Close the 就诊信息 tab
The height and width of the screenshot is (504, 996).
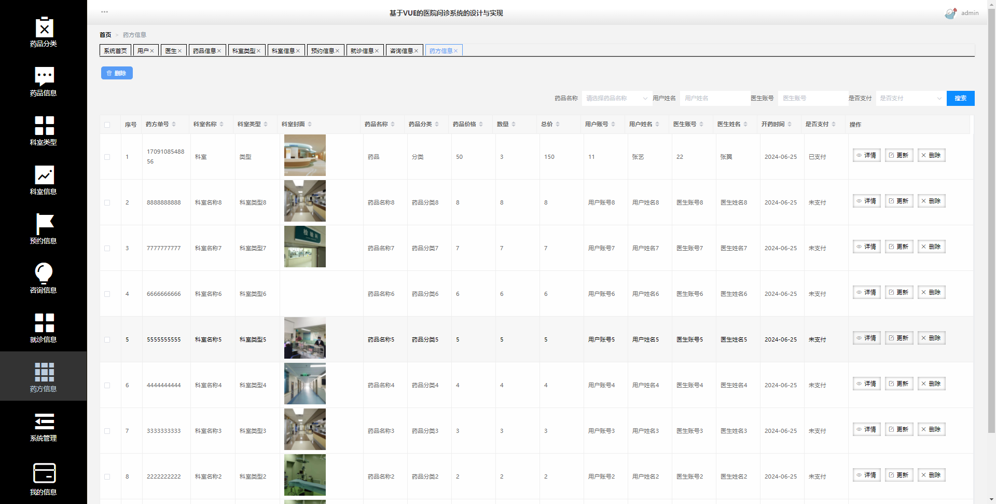pyautogui.click(x=377, y=51)
